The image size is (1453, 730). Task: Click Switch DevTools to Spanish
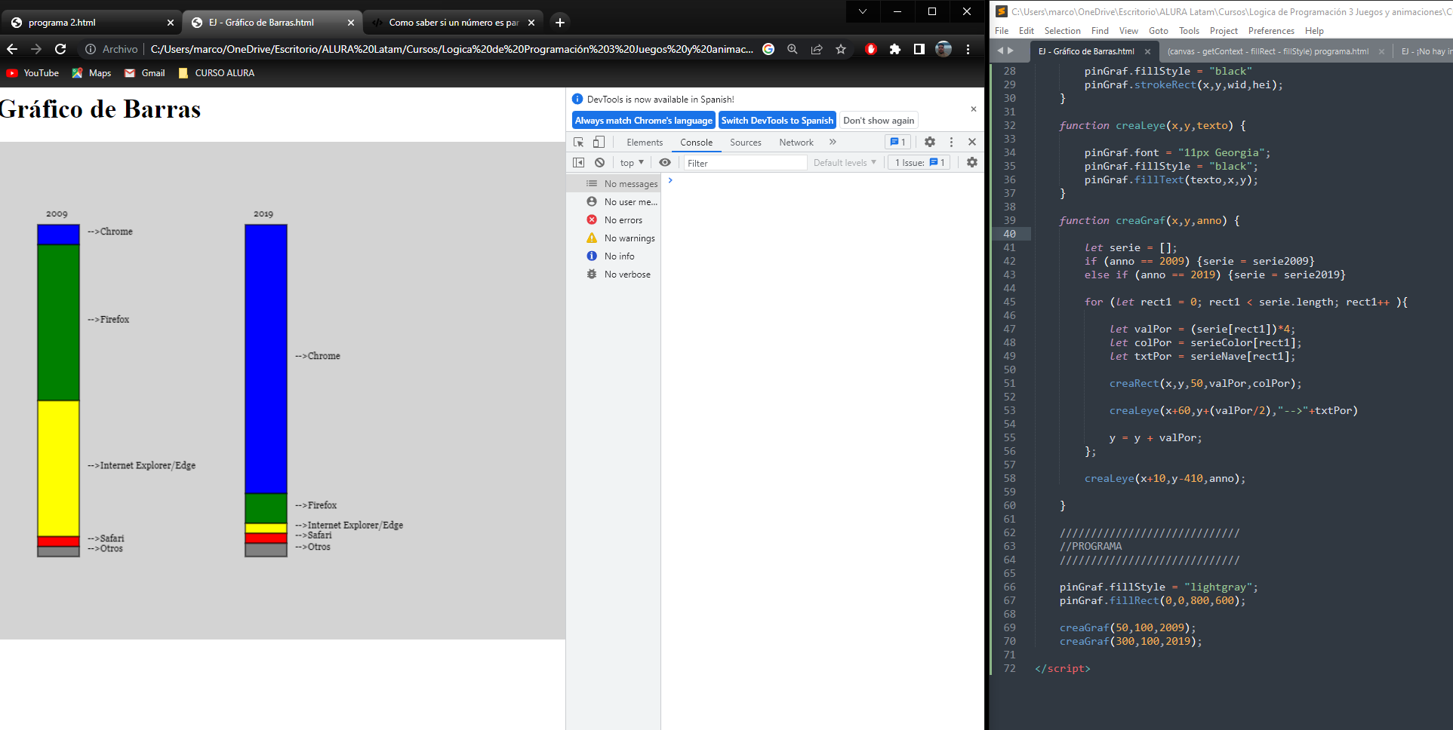pos(777,121)
